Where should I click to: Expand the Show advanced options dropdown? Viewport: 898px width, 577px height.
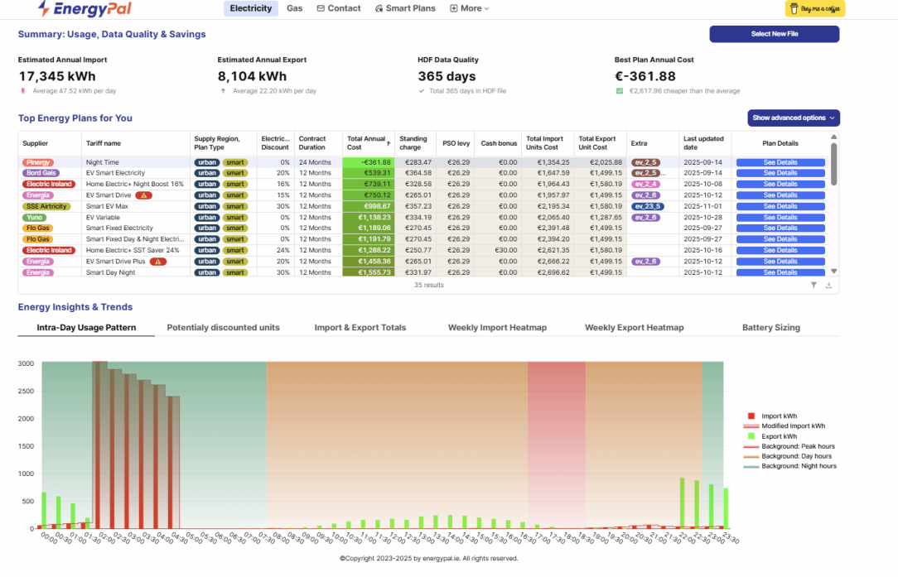point(793,118)
